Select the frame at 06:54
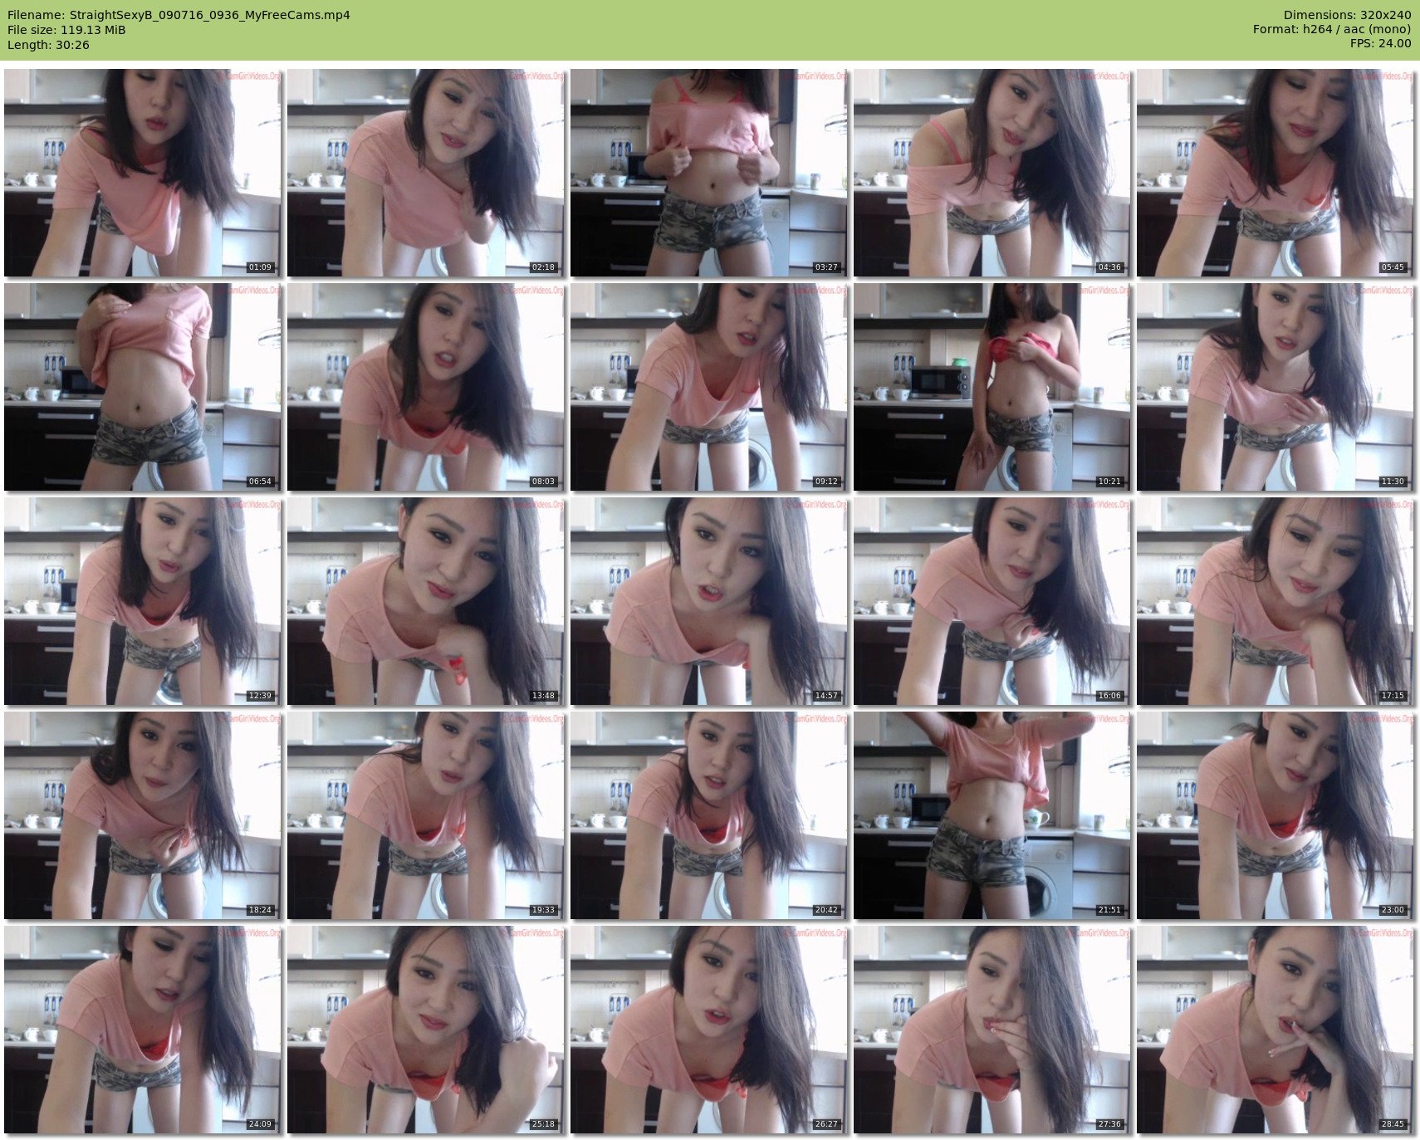 [142, 387]
